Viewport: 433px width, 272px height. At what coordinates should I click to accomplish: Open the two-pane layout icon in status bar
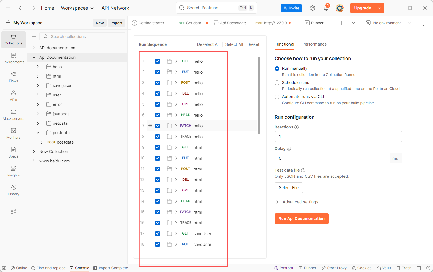click(419, 268)
